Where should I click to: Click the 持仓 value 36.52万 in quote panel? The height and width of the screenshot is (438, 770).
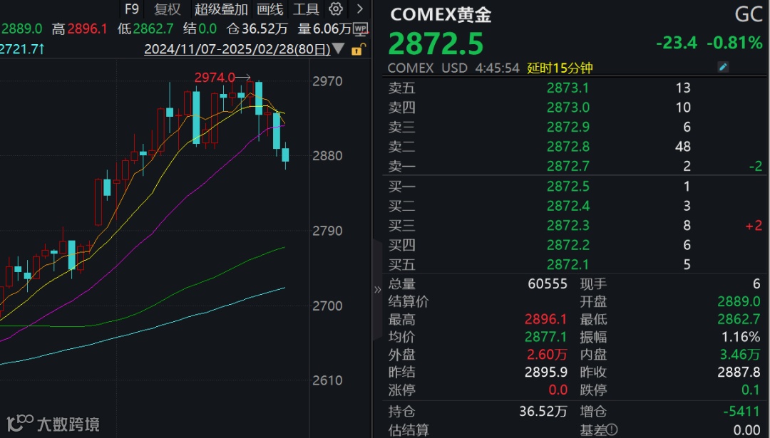[543, 412]
